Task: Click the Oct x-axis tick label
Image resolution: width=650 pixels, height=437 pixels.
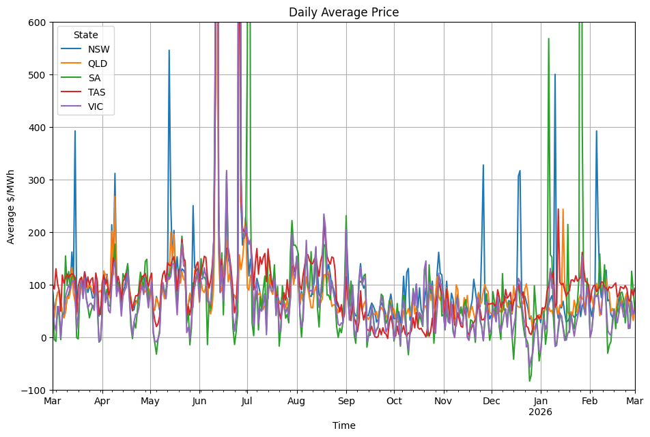Action: (394, 401)
